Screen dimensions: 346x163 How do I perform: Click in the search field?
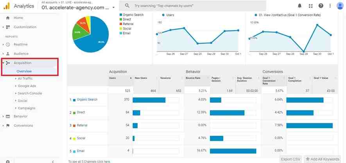click(x=192, y=6)
